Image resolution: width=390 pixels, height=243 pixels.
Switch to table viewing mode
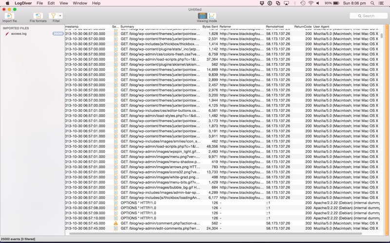[202, 16]
